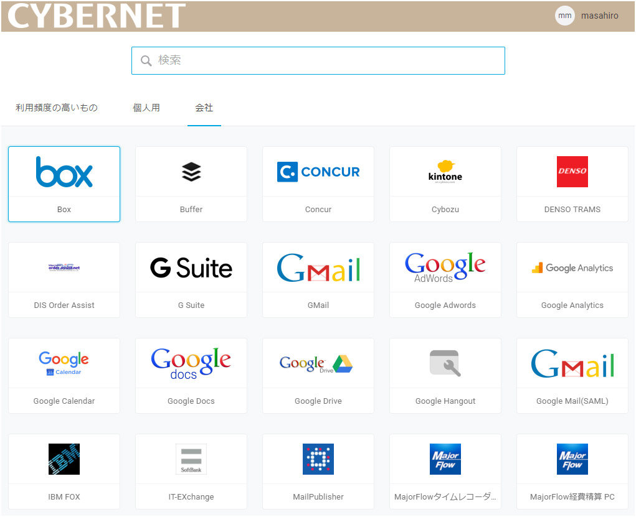Launch Google Hangout app

pyautogui.click(x=445, y=375)
